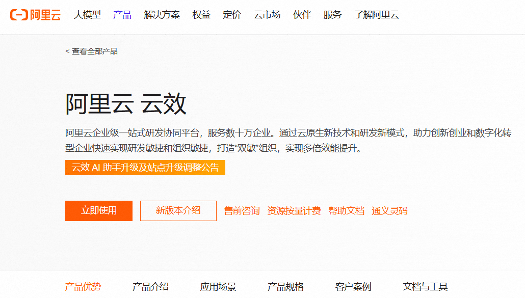The height and width of the screenshot is (298, 525).
Task: Switch to the 客户案例 tab
Action: [x=353, y=287]
